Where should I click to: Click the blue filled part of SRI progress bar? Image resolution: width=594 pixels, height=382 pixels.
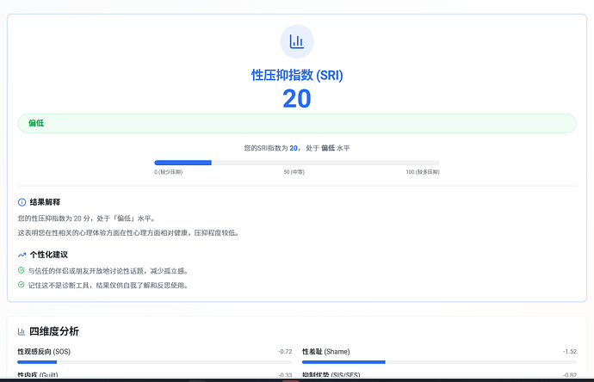[x=183, y=162]
